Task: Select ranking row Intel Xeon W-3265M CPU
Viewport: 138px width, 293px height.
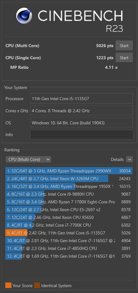Action: [x=69, y=179]
